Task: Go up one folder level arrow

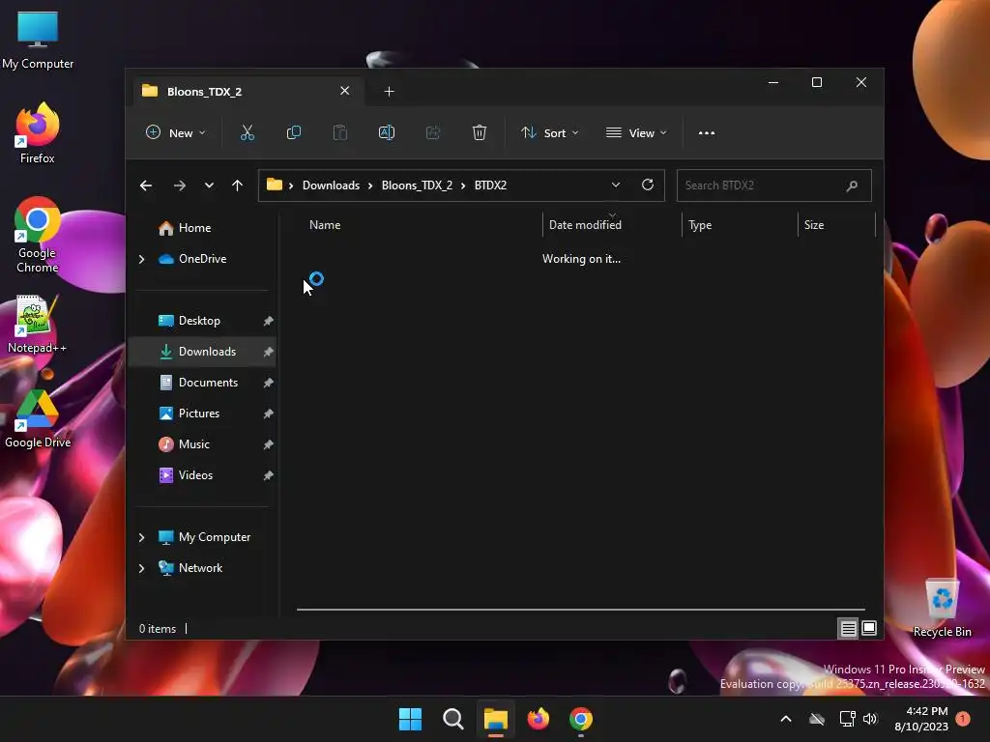Action: 238,185
